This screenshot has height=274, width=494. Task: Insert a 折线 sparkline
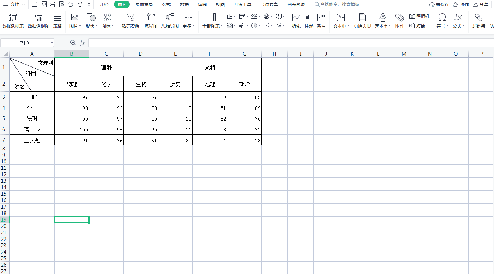[296, 21]
